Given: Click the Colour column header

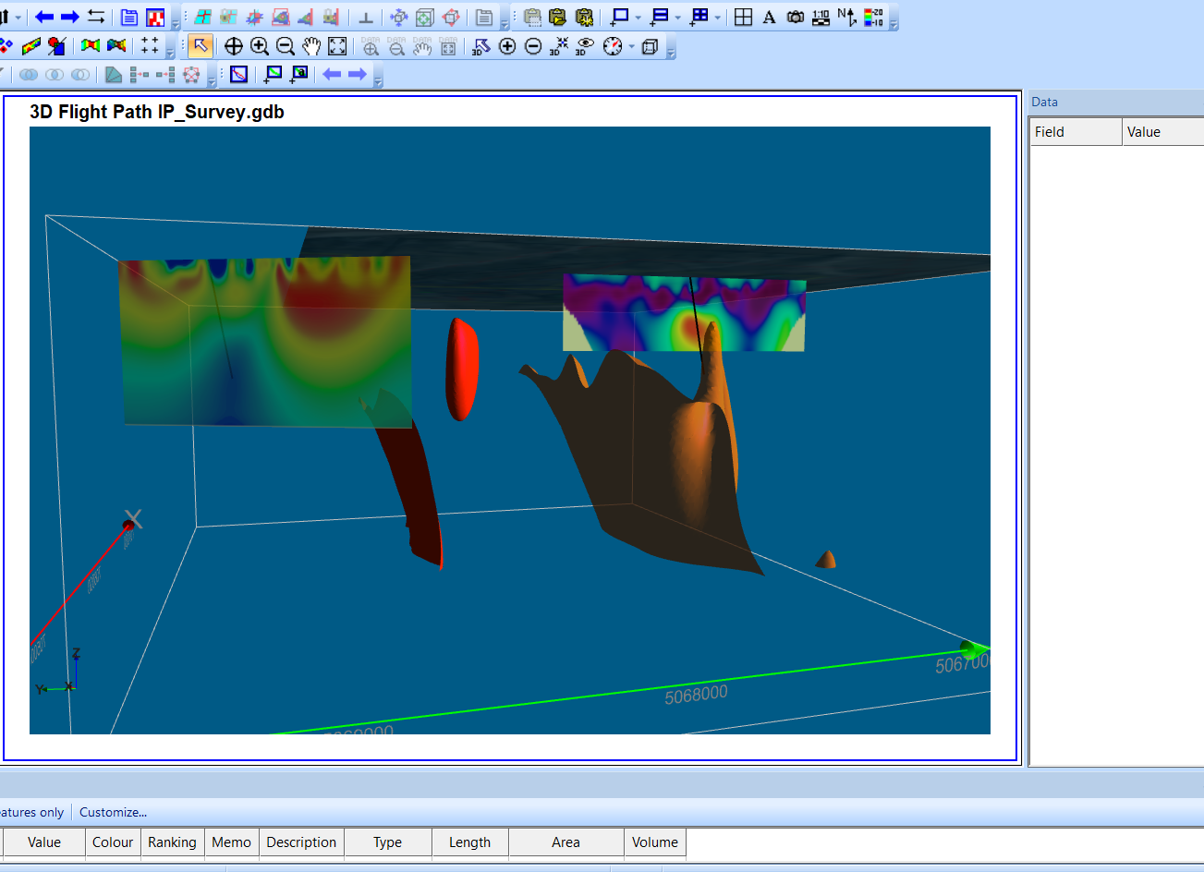Looking at the screenshot, I should pos(113,842).
